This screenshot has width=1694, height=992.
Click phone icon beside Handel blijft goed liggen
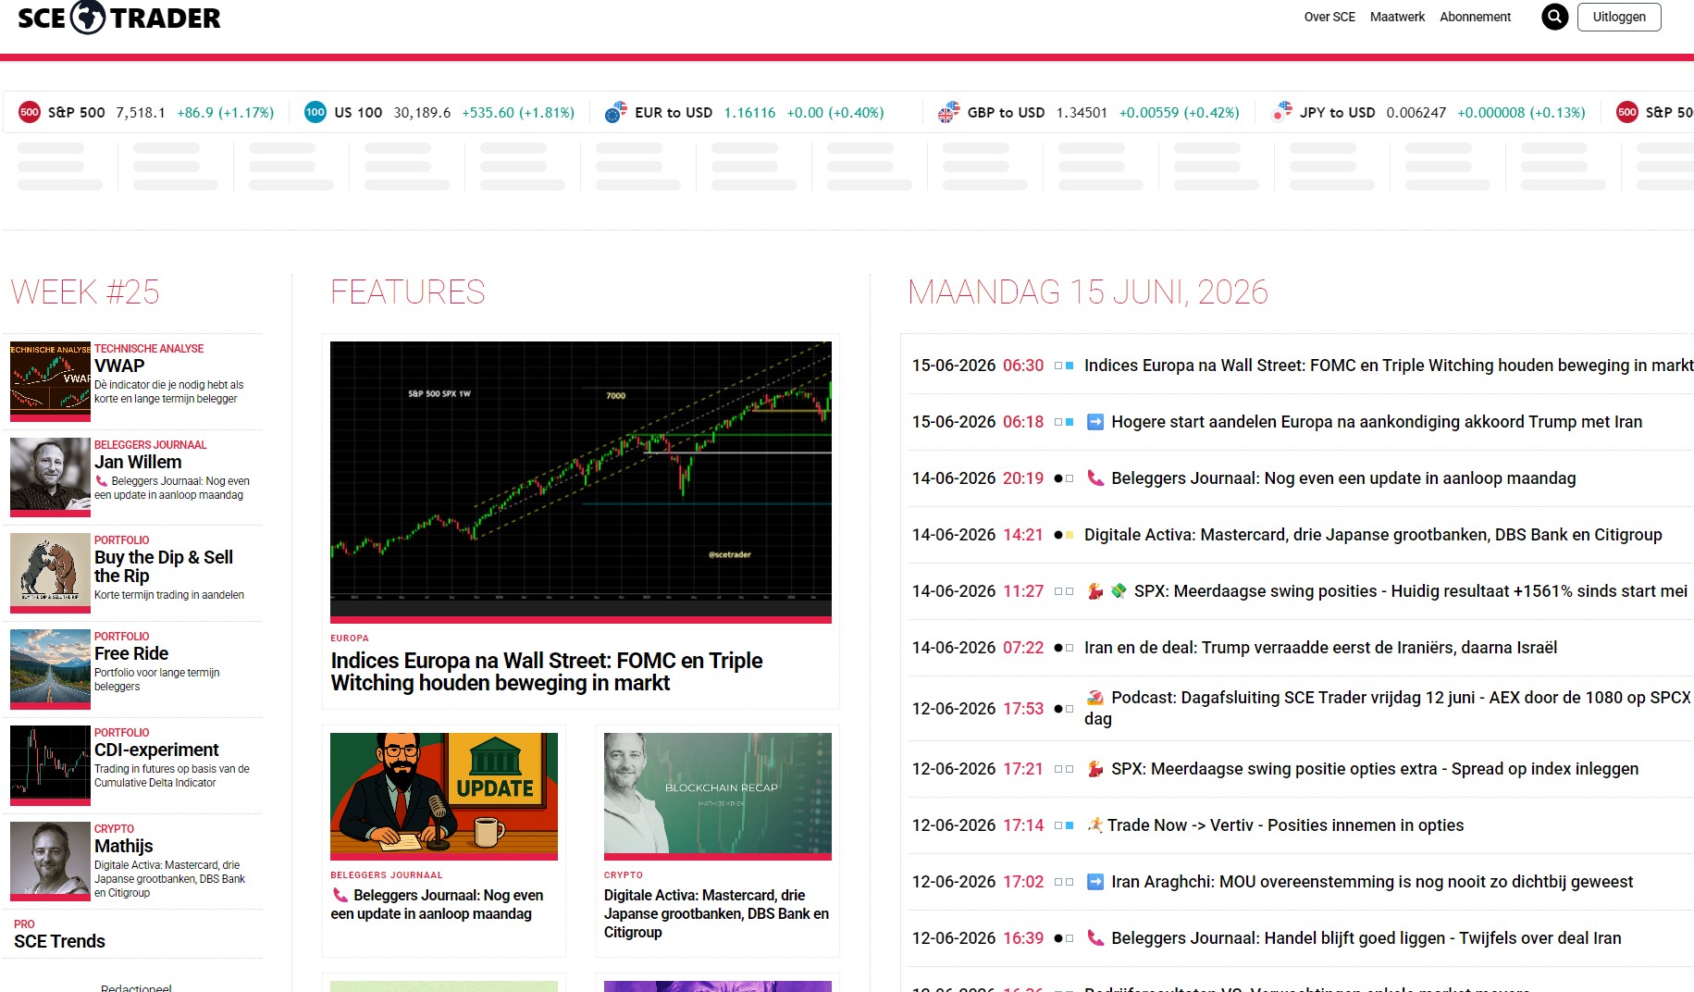tap(1094, 938)
